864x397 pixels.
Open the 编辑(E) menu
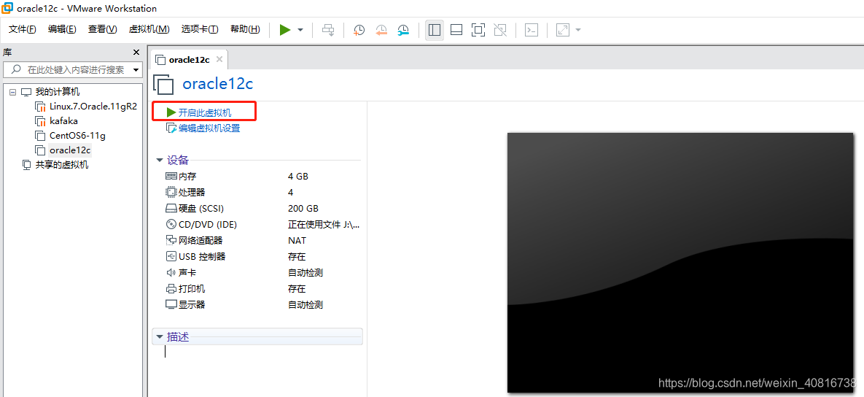[62, 29]
